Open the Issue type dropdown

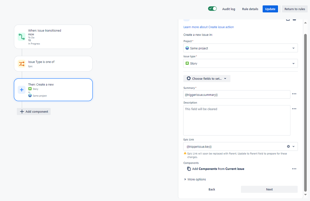[x=240, y=63]
